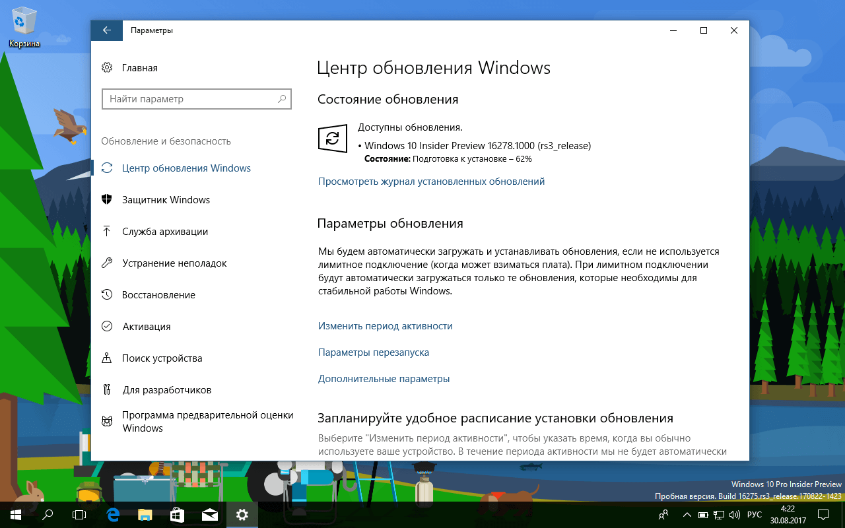
Task: Click the Главная home gear icon
Action: 107,67
